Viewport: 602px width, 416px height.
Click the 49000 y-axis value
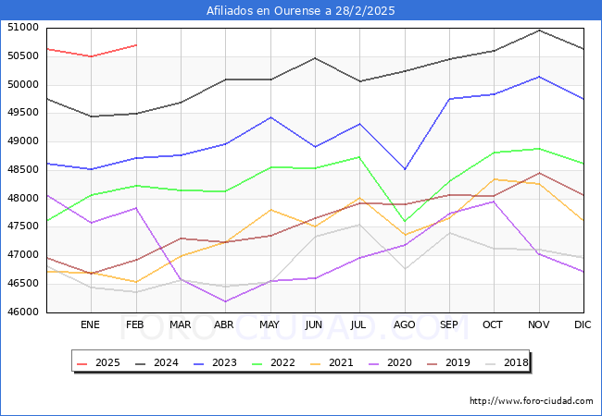(23, 141)
